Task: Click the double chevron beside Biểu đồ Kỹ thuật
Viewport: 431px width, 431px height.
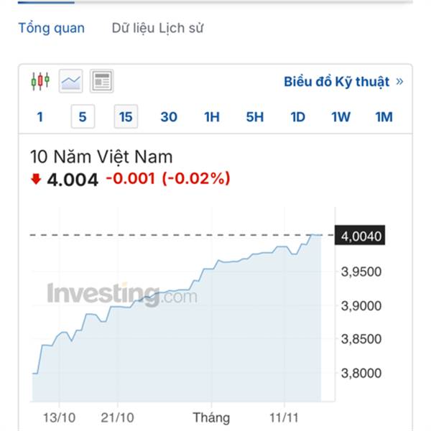Action: pos(399,82)
